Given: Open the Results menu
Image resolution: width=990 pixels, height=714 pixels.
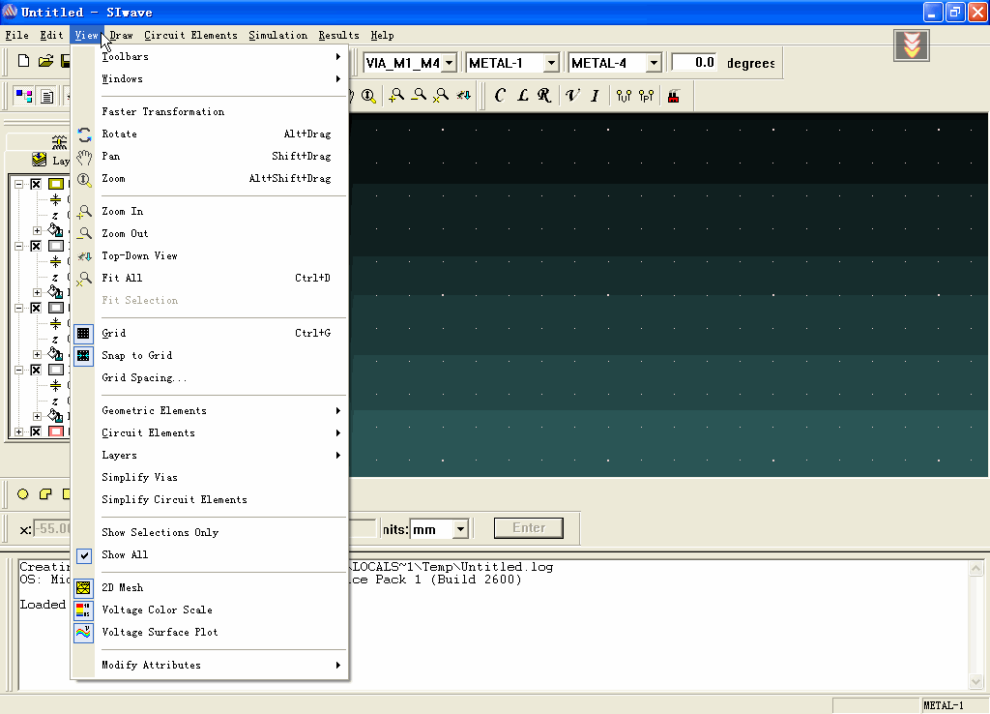Looking at the screenshot, I should pyautogui.click(x=338, y=36).
